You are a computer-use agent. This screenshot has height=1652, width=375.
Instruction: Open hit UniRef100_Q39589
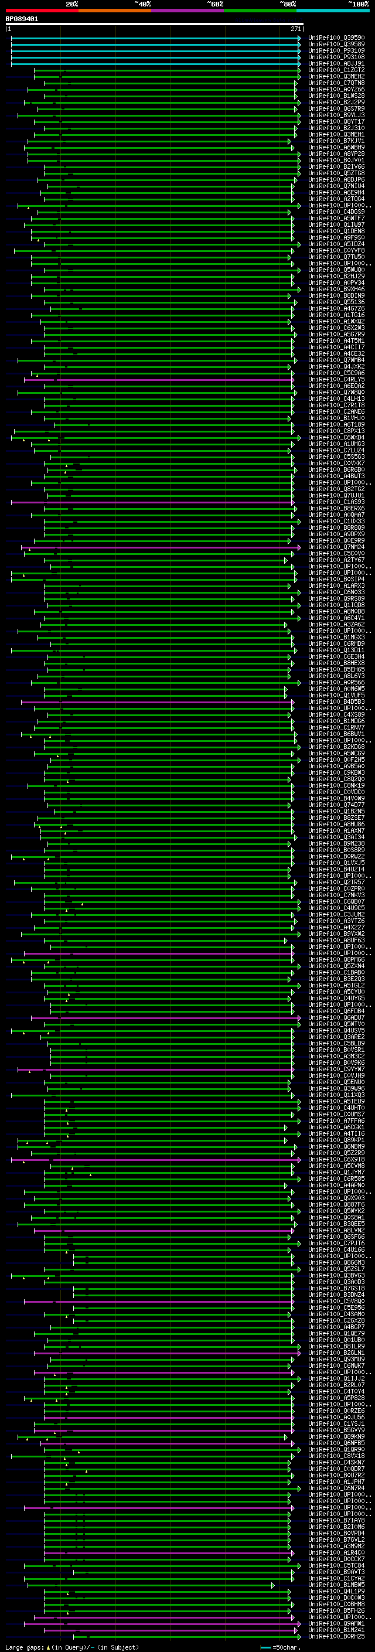[336, 45]
